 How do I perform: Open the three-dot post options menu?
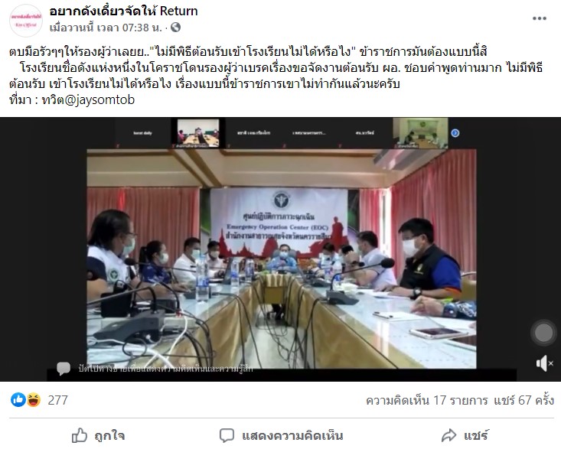539,18
